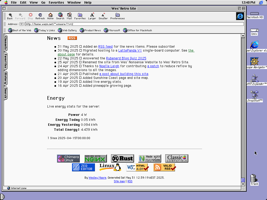Click the Made with neovim badge
The height and width of the screenshot is (200, 267).
coord(150,159)
